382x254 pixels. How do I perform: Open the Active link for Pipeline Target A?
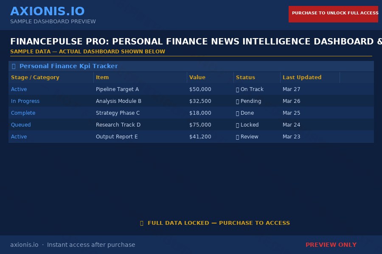[19, 89]
